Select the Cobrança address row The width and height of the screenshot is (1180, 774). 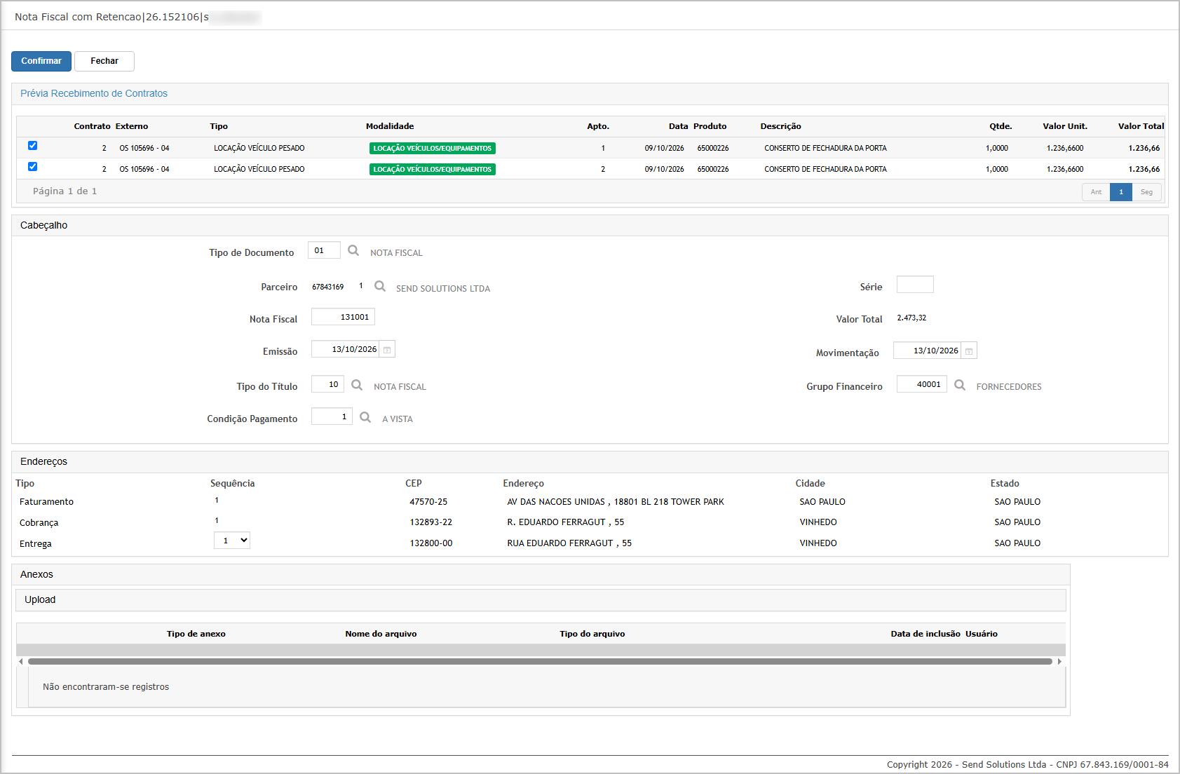[590, 522]
